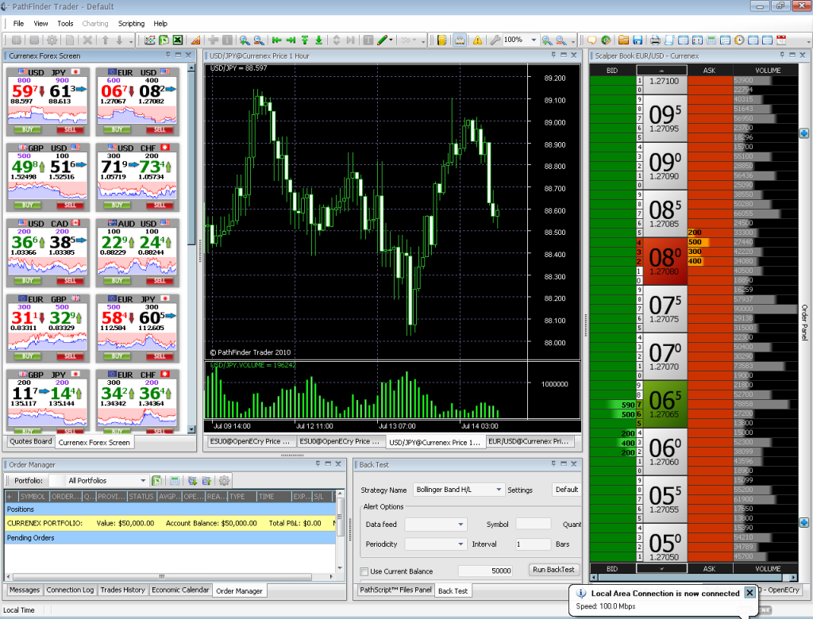Switch to the Quotes Board tab

31,441
